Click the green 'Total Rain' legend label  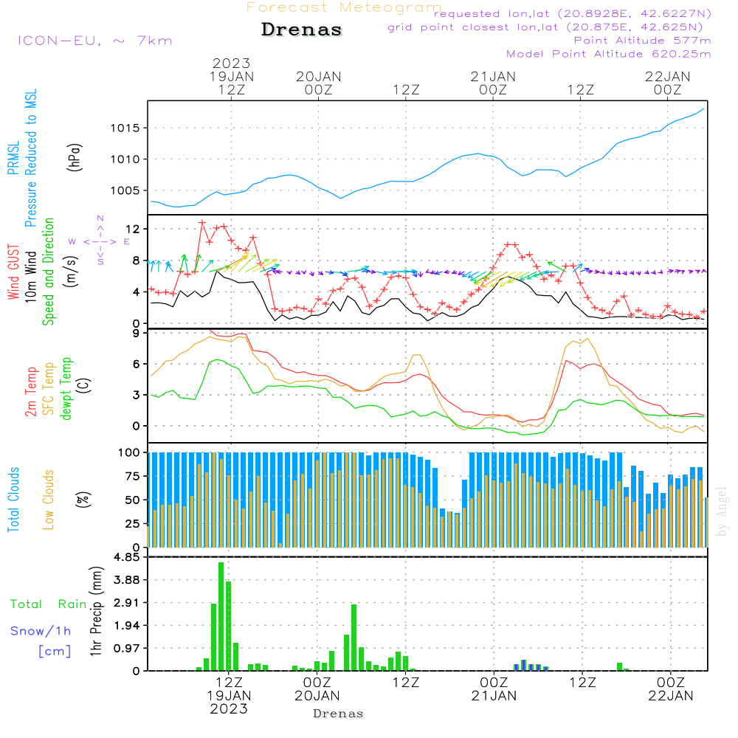coord(49,604)
